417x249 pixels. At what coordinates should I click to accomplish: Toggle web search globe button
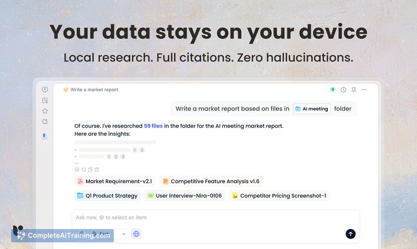(x=136, y=234)
